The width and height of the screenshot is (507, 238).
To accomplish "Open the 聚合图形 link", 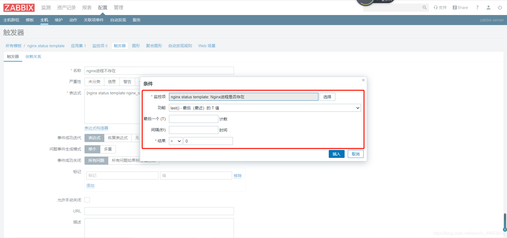I will (154, 46).
